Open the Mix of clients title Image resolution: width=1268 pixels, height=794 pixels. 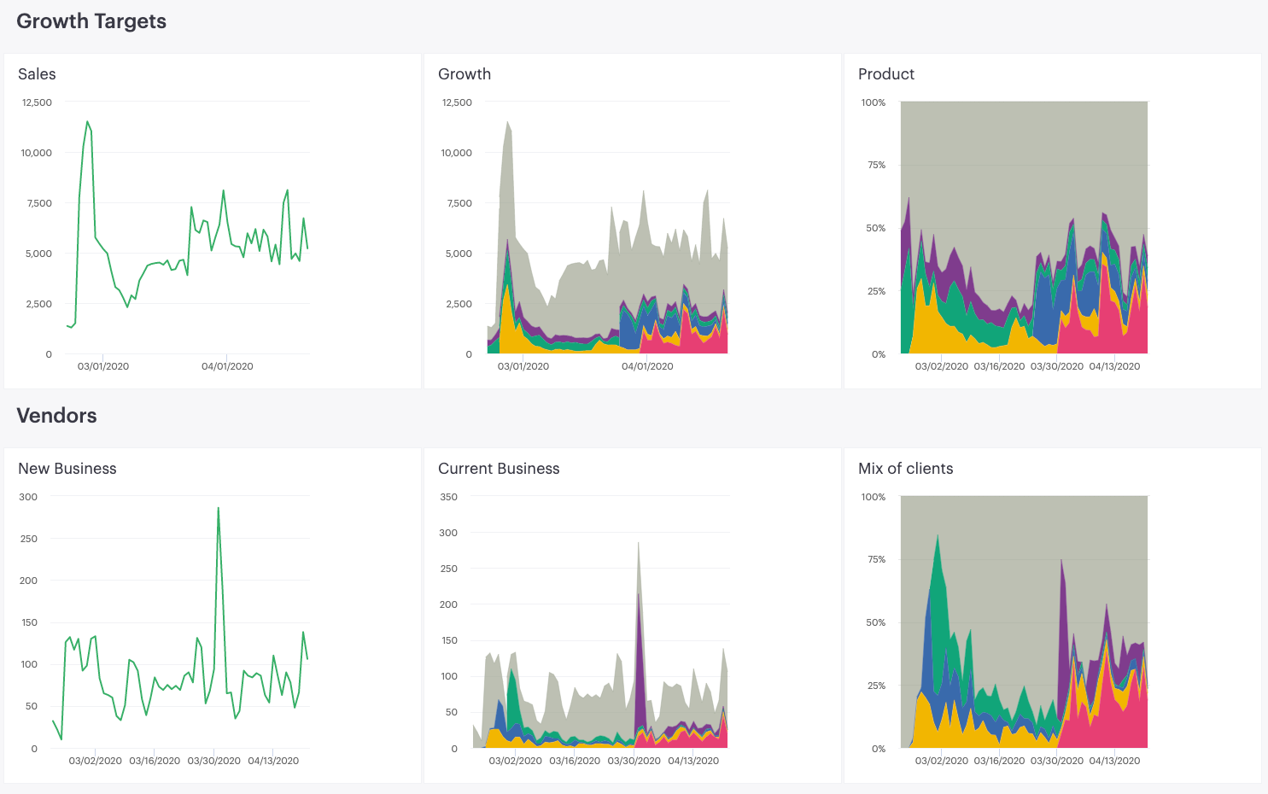[x=905, y=469]
